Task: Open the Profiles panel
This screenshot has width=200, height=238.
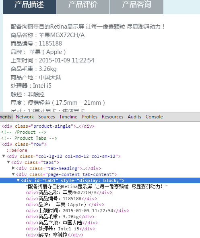Action: [89, 117]
